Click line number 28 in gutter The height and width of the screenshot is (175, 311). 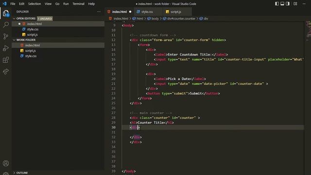tap(113, 118)
